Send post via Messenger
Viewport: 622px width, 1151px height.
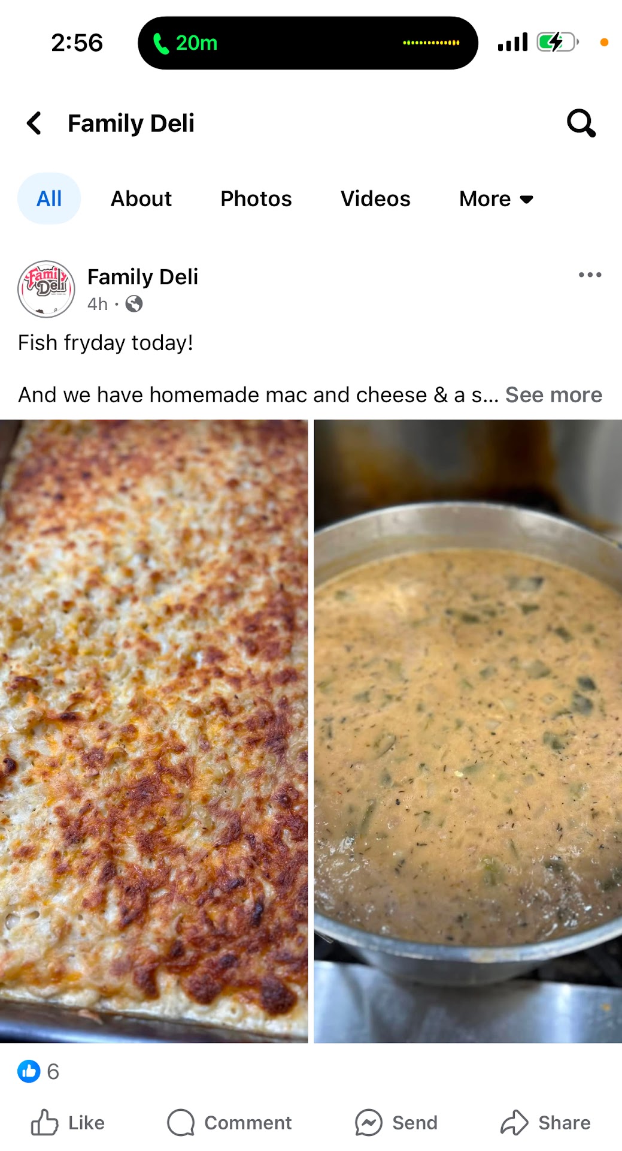point(396,1123)
